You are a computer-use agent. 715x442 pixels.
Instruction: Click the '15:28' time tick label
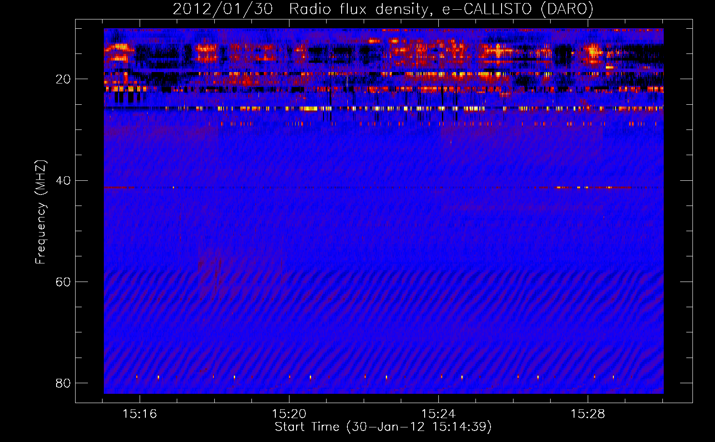coord(588,414)
